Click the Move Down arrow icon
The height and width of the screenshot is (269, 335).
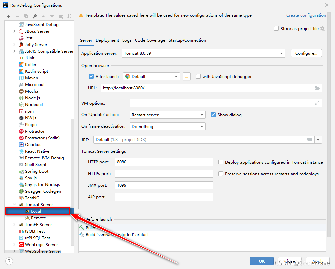click(x=52, y=16)
